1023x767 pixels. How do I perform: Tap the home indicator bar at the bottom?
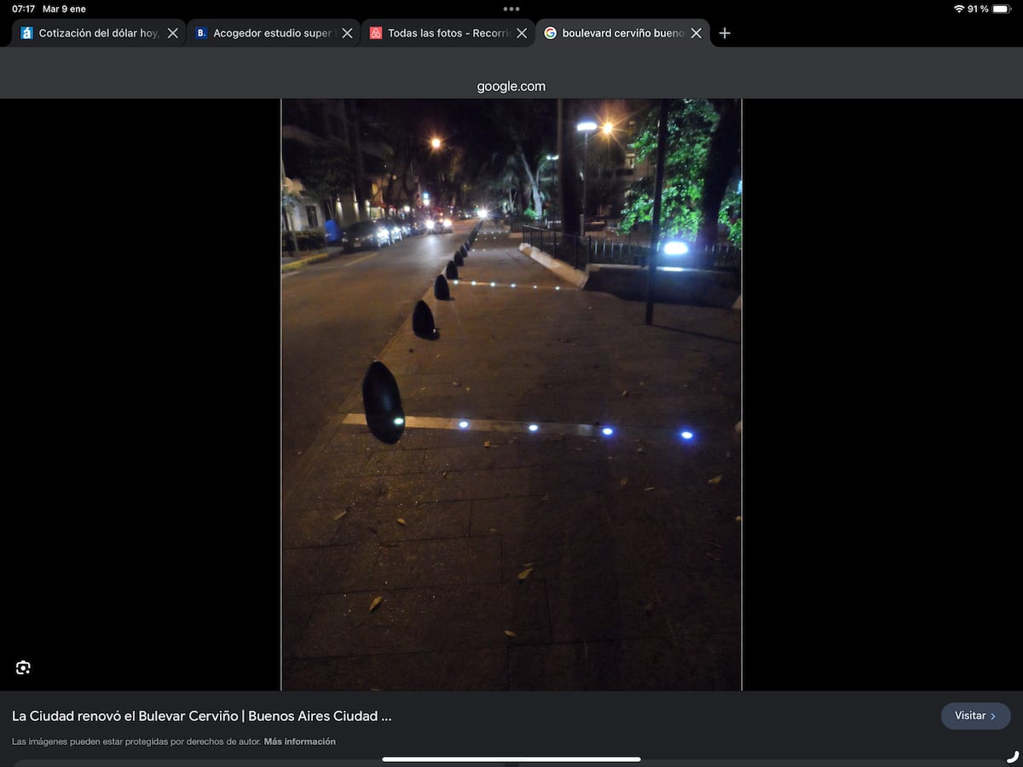point(511,758)
